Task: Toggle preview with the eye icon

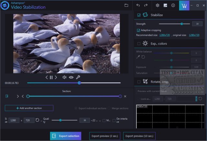Action: tap(71, 77)
